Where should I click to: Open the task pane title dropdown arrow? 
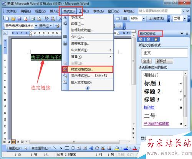tap(182, 34)
